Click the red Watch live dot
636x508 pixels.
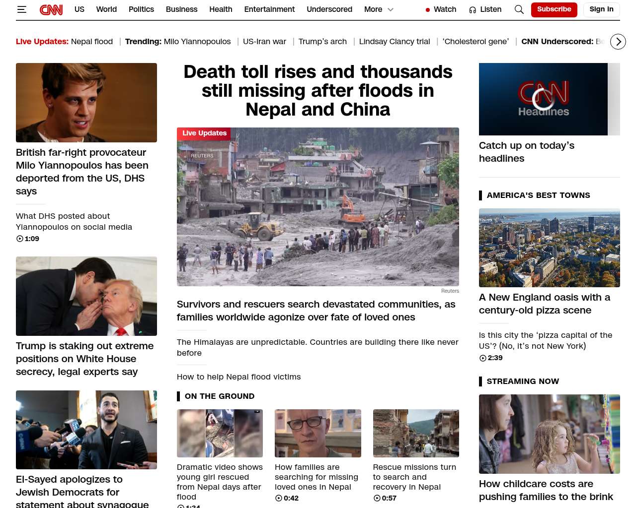[x=428, y=10]
